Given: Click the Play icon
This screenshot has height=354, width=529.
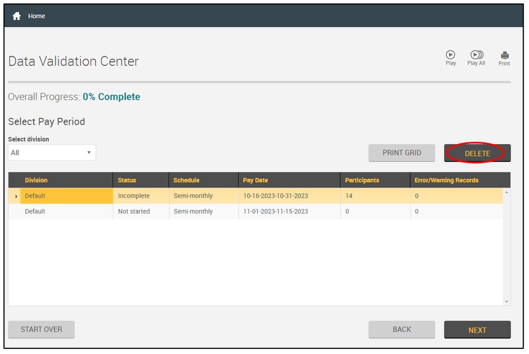Looking at the screenshot, I should (450, 55).
